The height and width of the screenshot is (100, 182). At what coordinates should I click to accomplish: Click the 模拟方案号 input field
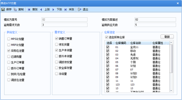(x=65, y=20)
